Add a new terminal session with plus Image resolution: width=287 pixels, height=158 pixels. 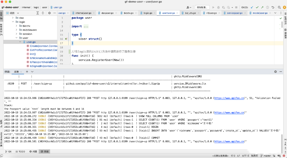pos(27,72)
